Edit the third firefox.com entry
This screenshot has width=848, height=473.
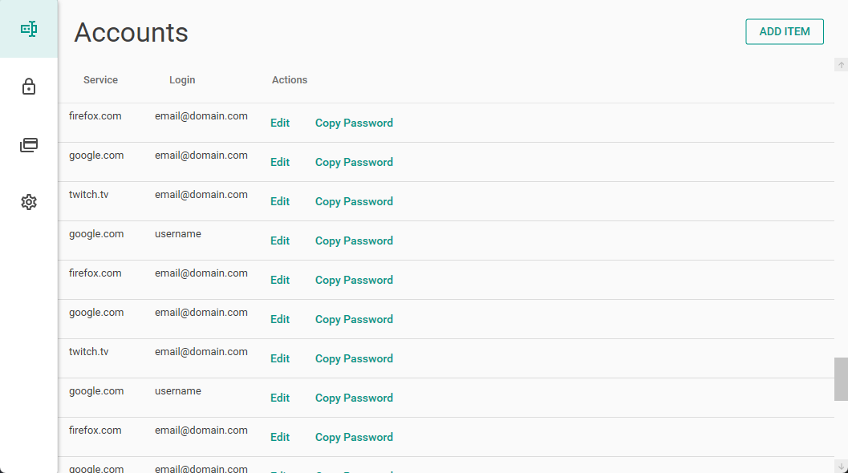280,438
